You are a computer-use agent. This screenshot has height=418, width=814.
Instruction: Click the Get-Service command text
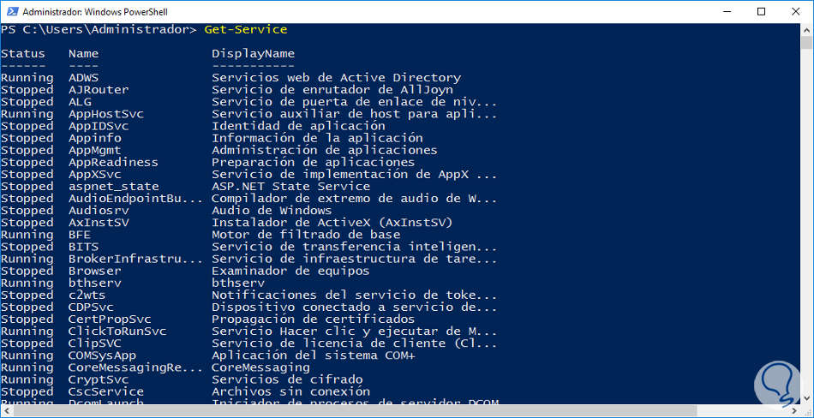[x=246, y=29]
